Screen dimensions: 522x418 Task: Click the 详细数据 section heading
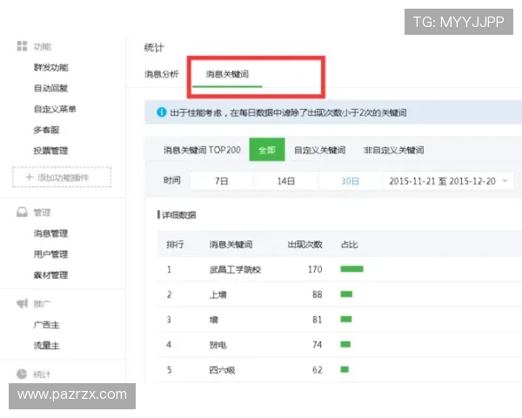pos(178,215)
